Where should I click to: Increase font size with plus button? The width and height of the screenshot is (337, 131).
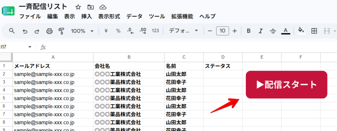click(235, 31)
